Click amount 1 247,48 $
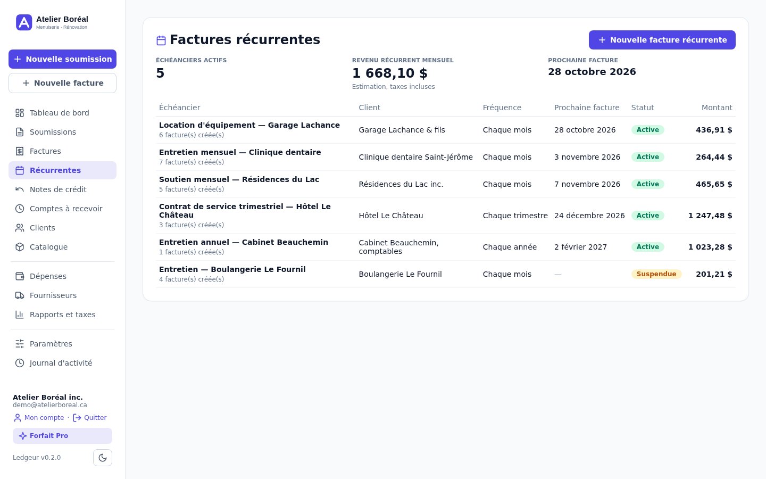Screen dimensions: 766x479 [710, 216]
